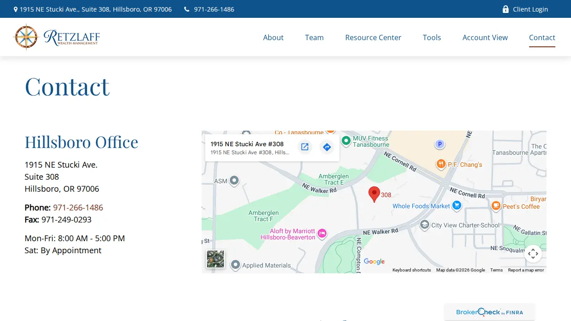Open the BrokerCheck by FINRA badge
Screen dimensions: 571x321
[x=489, y=312]
